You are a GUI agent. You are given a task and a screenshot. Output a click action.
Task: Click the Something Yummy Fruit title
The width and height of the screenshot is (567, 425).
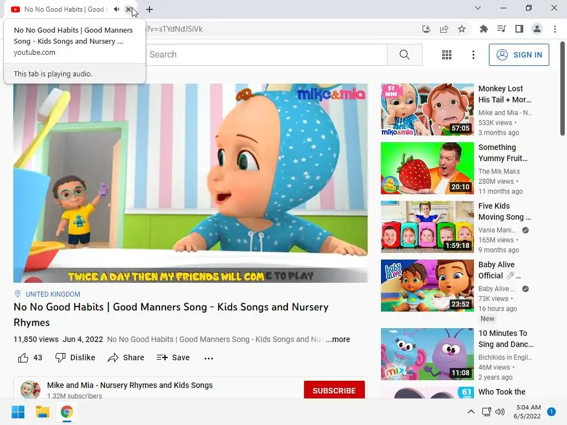tap(503, 153)
